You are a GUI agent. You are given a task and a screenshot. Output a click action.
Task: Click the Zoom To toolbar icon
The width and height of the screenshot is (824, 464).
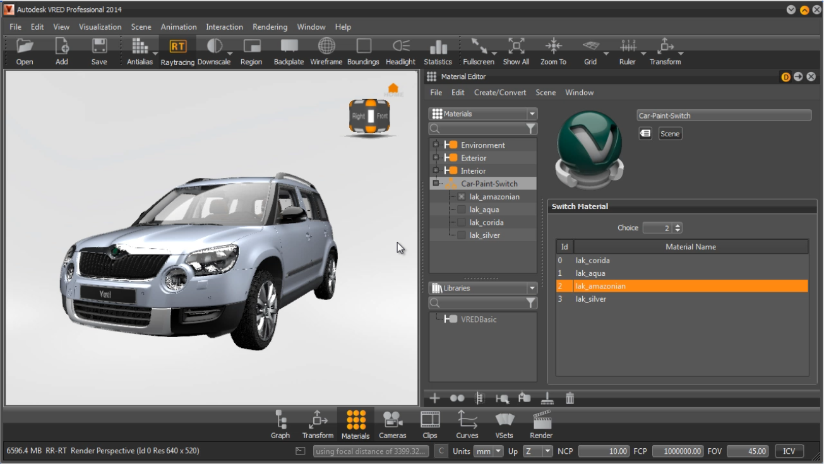click(x=553, y=46)
